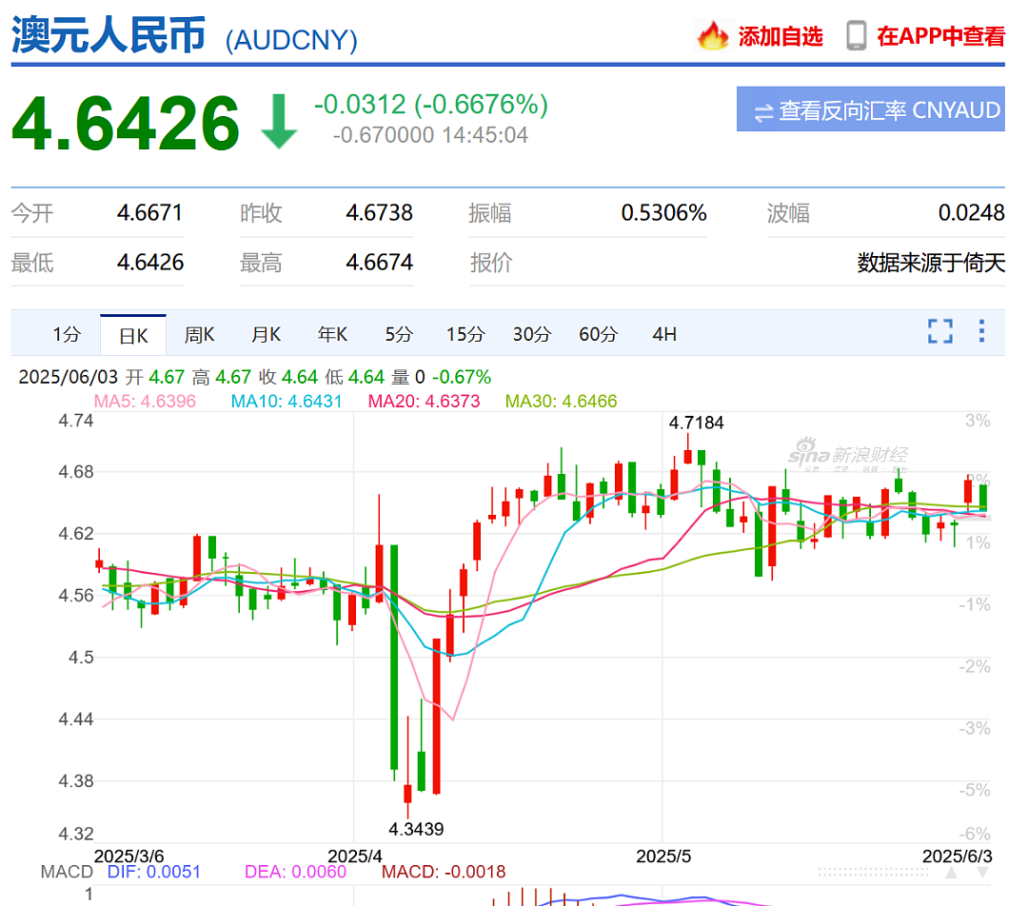The image size is (1028, 906).
Task: Switch to the 月K chart tab
Action: [x=267, y=334]
